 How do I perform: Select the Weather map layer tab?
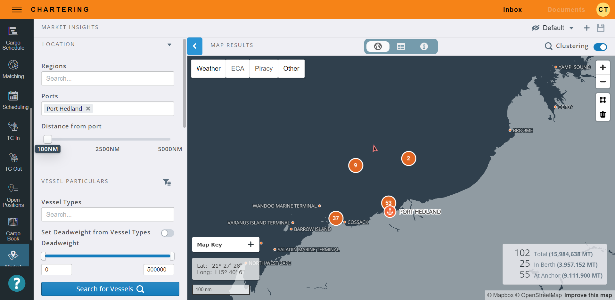pos(209,69)
